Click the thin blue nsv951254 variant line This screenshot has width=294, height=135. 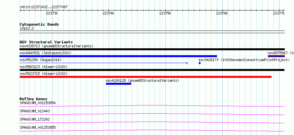103,63
